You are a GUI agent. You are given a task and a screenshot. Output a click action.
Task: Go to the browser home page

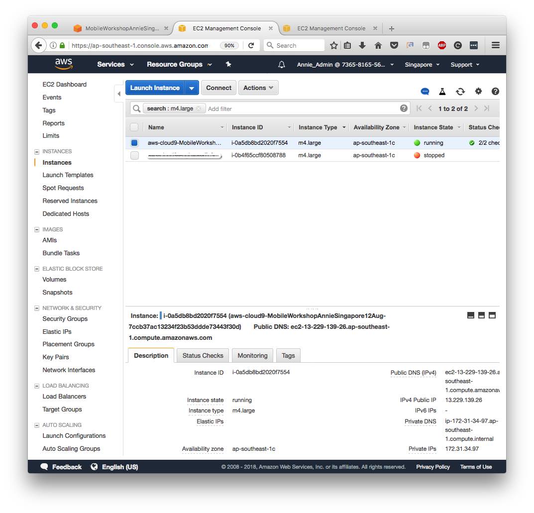pyautogui.click(x=378, y=45)
